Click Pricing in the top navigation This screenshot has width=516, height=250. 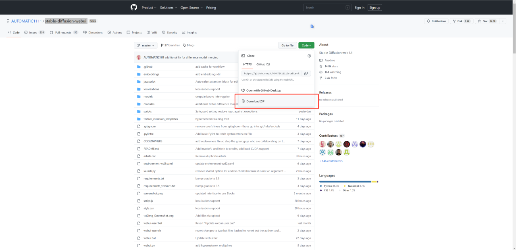point(211,8)
